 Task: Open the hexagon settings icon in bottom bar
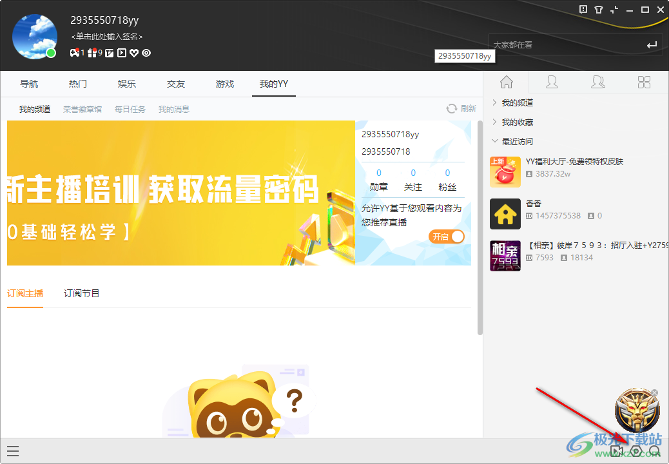[x=636, y=450]
